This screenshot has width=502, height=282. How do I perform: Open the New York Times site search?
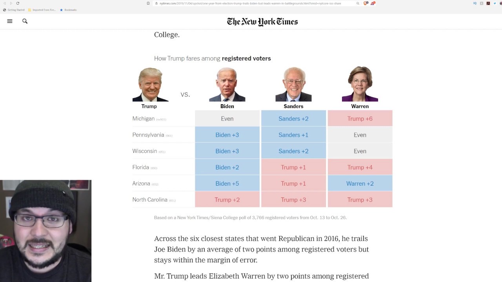(25, 21)
